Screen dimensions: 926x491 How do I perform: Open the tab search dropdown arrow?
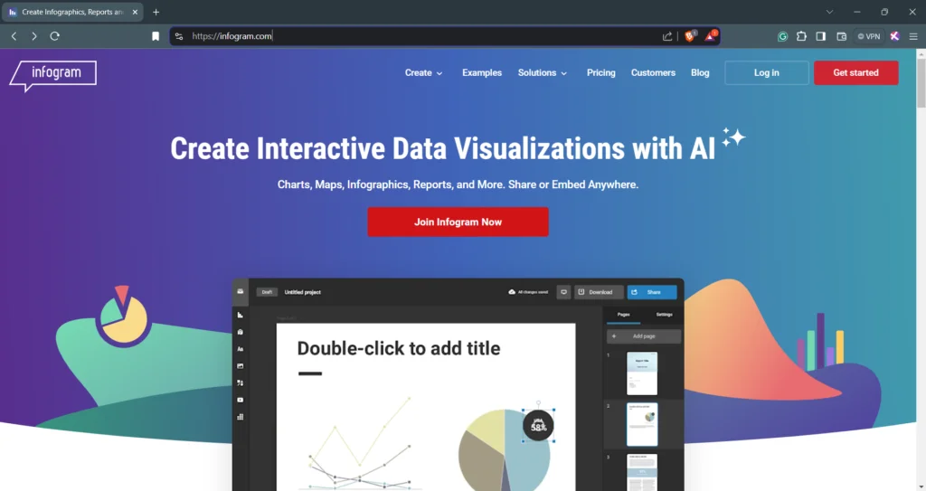[x=830, y=12]
